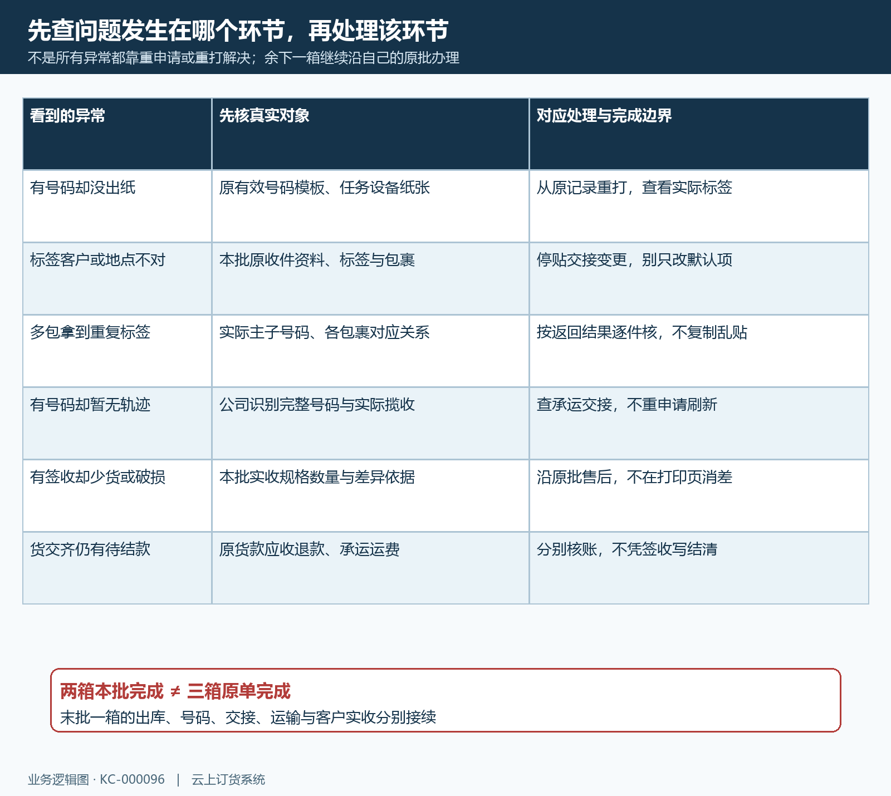Click the footer text 云上订货系统
Screen dimensions: 891x796
tap(228, 779)
